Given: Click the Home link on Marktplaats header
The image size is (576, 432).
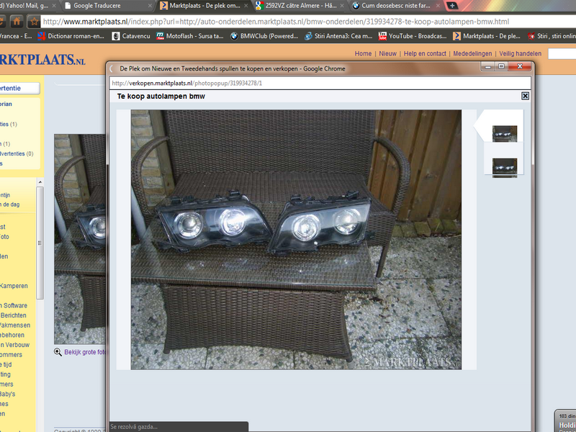Looking at the screenshot, I should (x=363, y=54).
